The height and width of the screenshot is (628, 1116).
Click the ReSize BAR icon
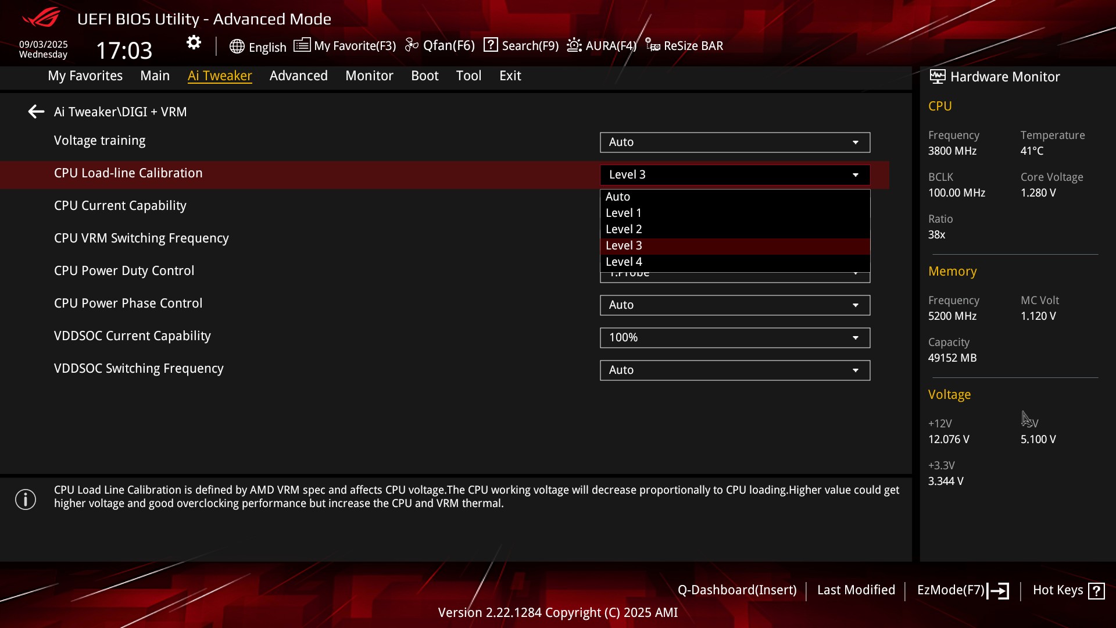point(653,45)
